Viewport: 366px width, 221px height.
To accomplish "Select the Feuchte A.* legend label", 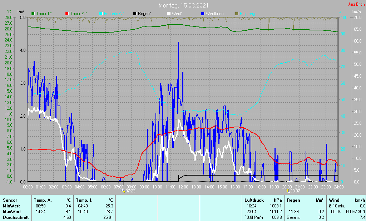I will [x=114, y=14].
